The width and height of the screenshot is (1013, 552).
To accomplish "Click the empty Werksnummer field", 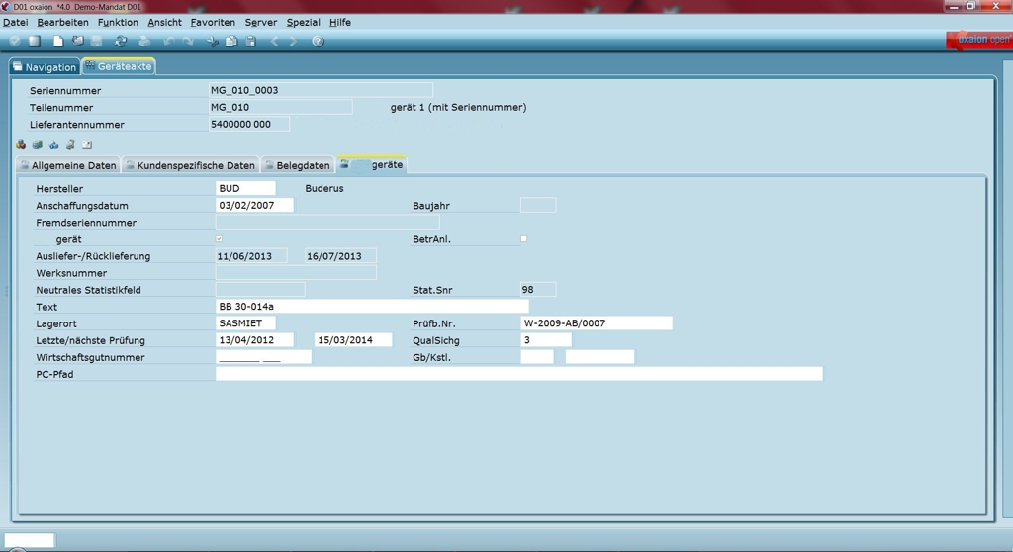I will pyautogui.click(x=296, y=273).
